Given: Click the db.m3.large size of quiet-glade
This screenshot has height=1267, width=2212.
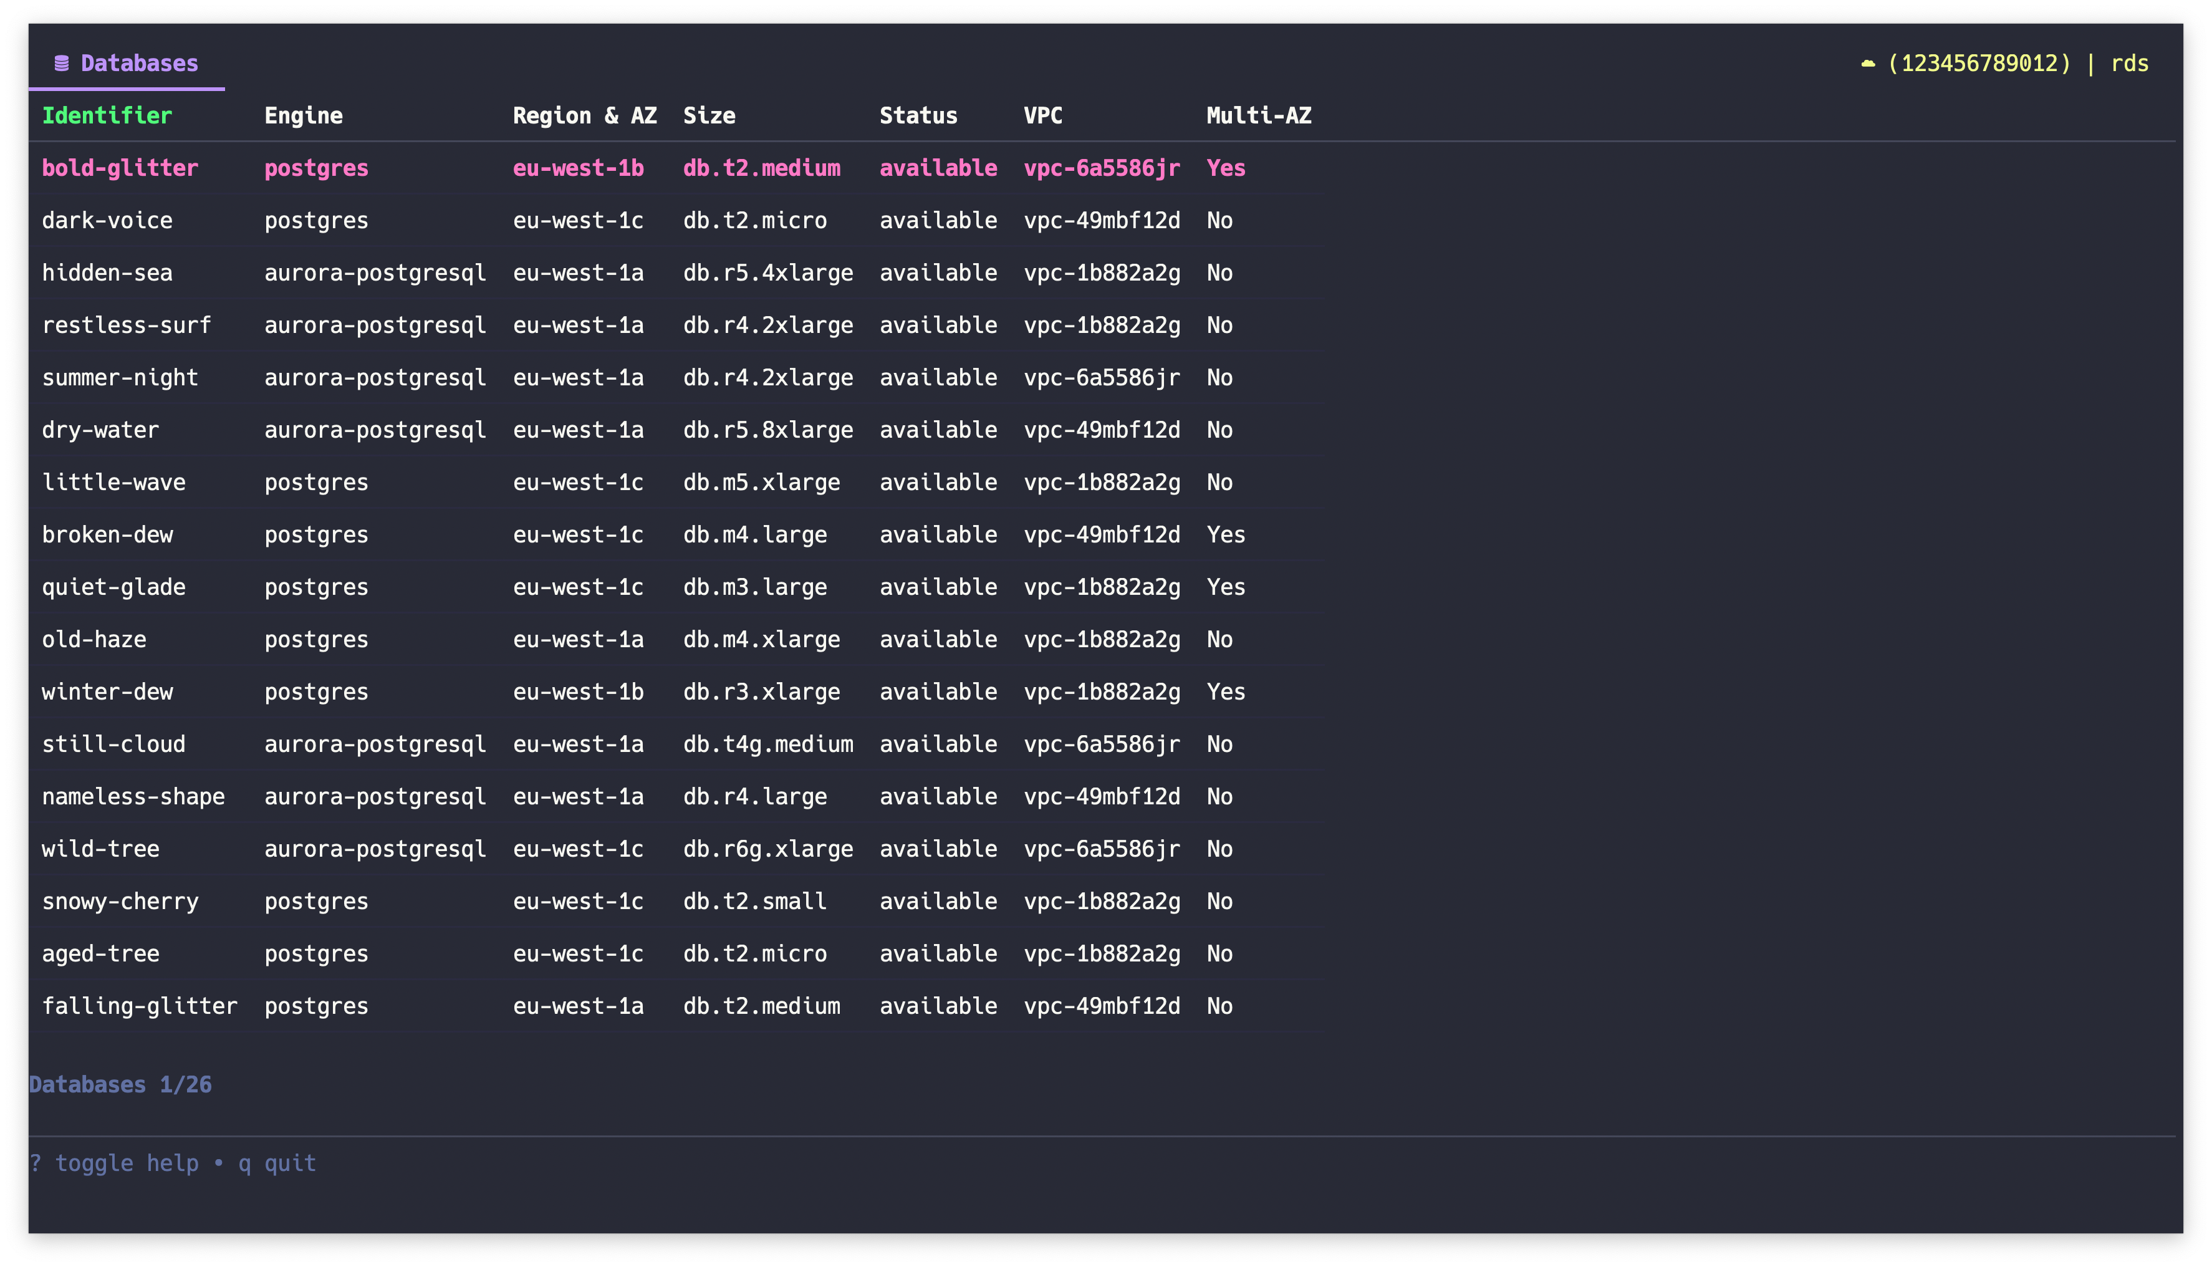Looking at the screenshot, I should pyautogui.click(x=755, y=587).
